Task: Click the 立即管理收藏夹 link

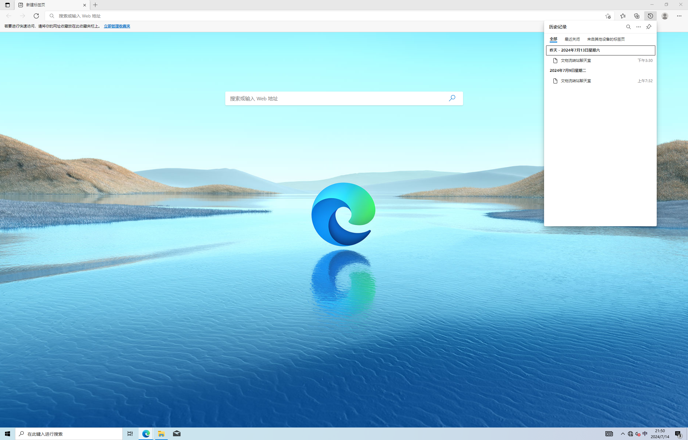Action: pos(117,26)
